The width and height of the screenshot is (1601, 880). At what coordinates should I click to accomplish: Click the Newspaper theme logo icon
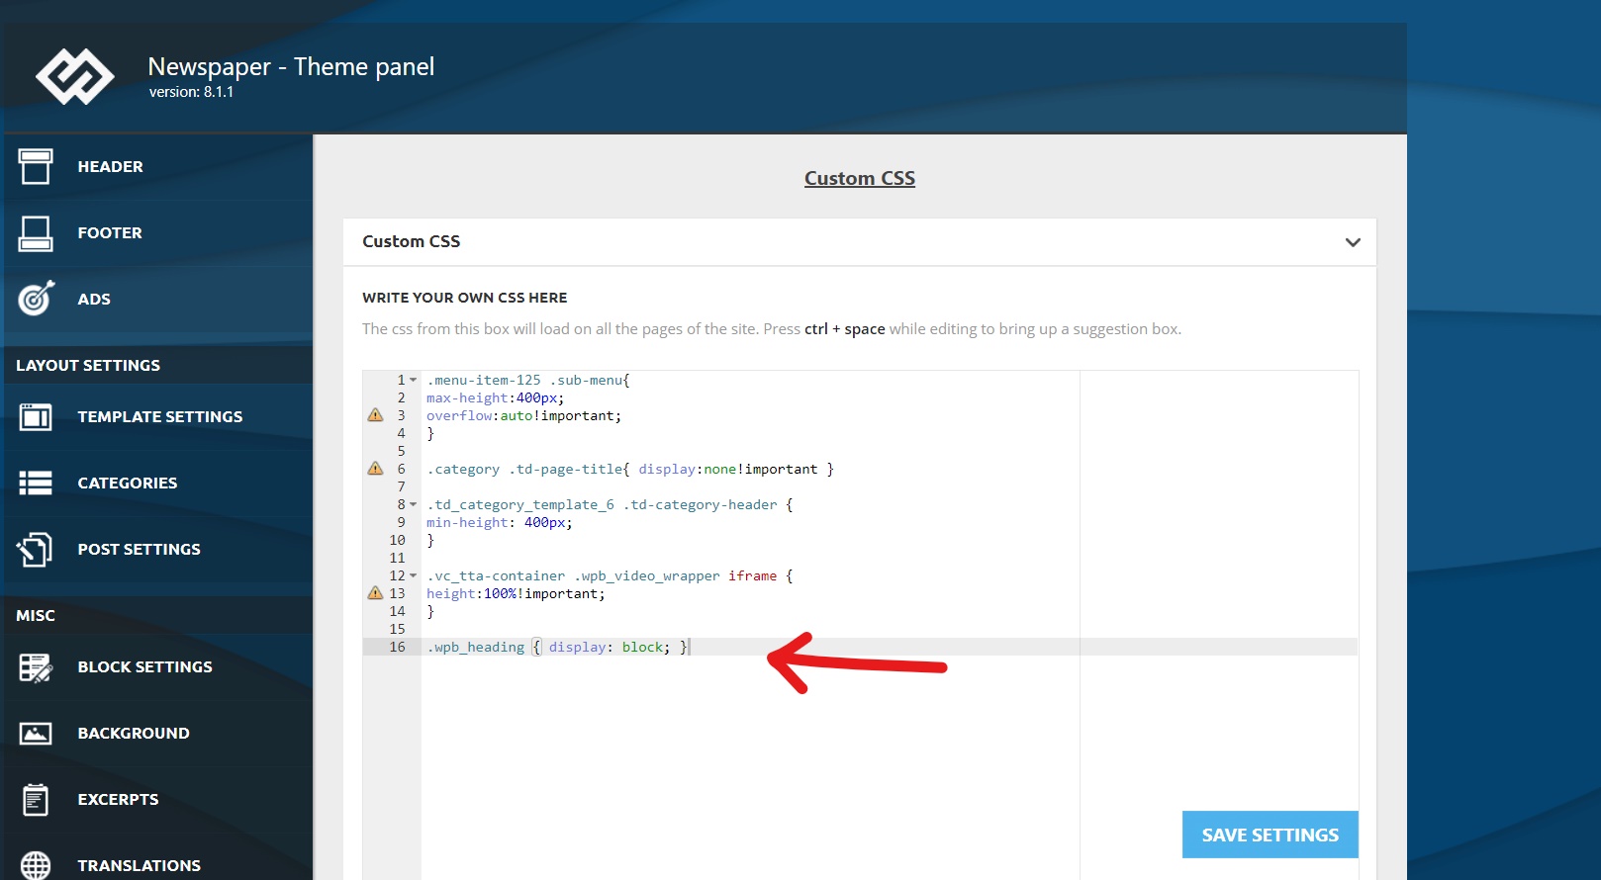pos(75,76)
